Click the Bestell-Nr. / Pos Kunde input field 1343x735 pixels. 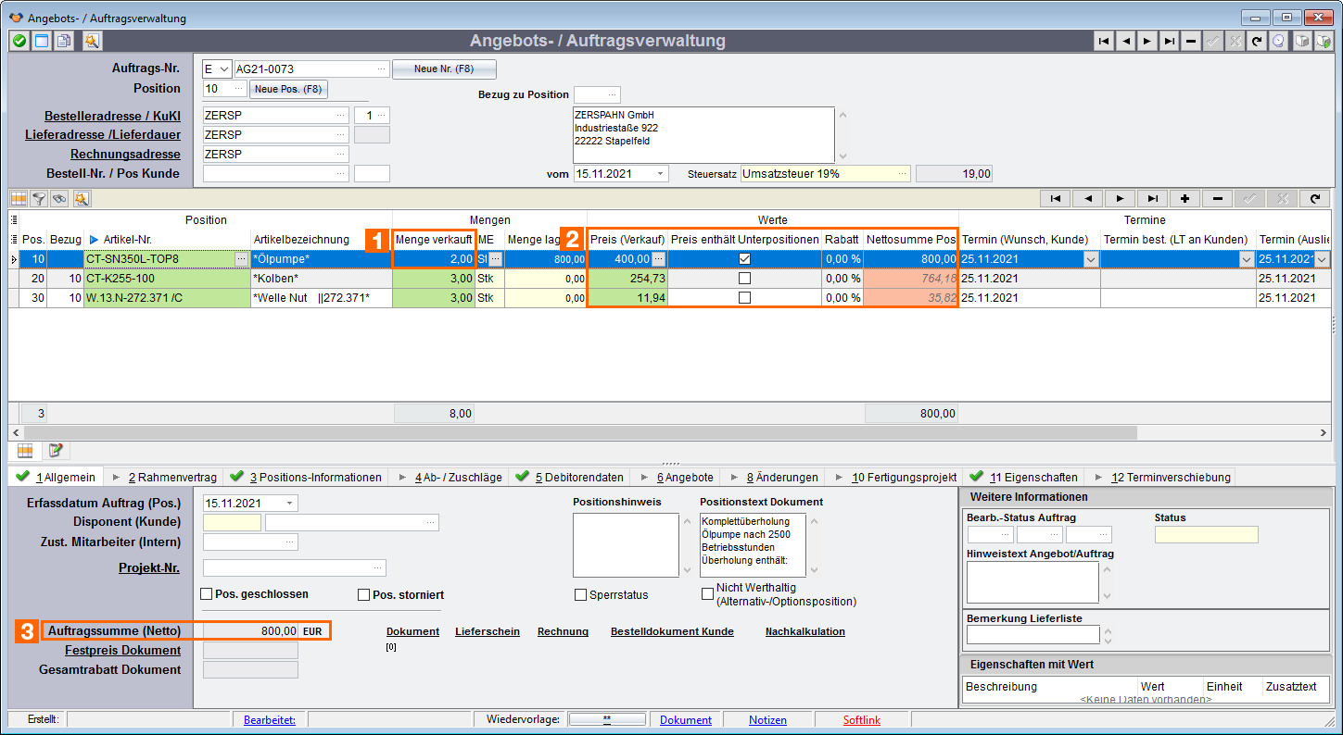click(x=275, y=173)
